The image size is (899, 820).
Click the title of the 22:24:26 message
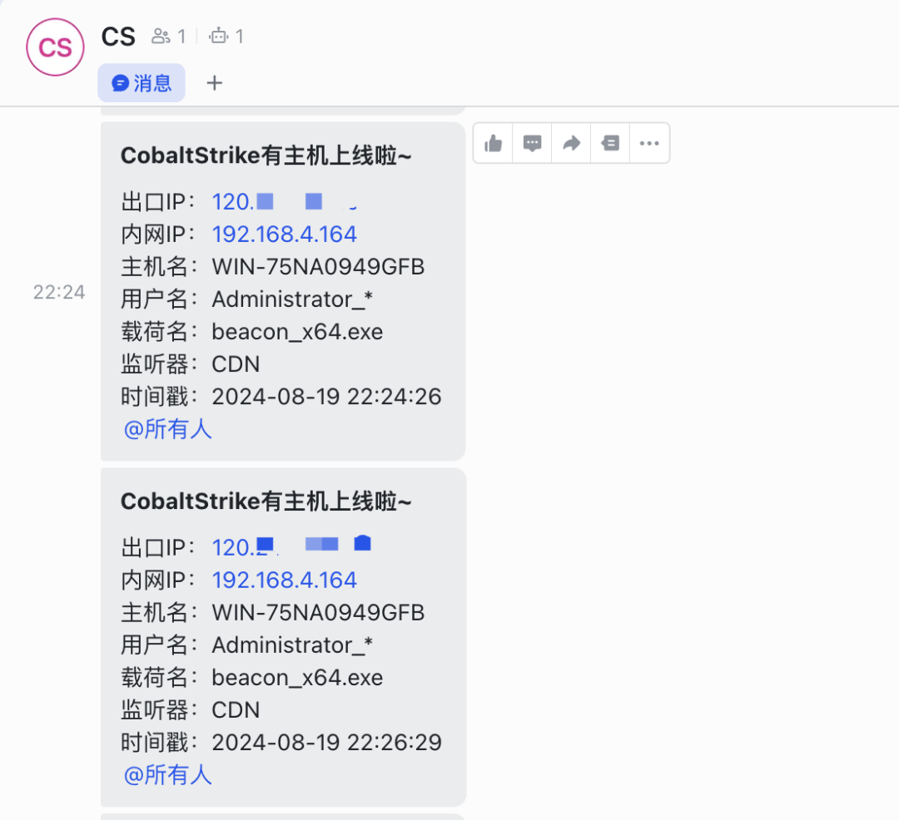tap(266, 156)
